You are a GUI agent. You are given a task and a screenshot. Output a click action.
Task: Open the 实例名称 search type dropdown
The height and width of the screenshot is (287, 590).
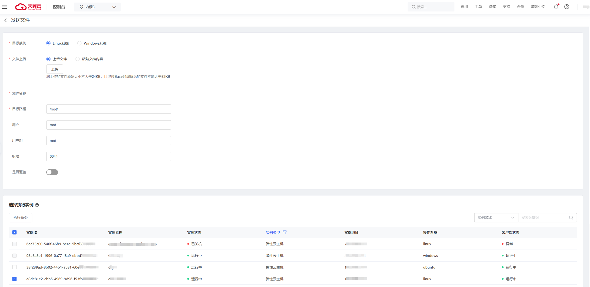pyautogui.click(x=496, y=218)
